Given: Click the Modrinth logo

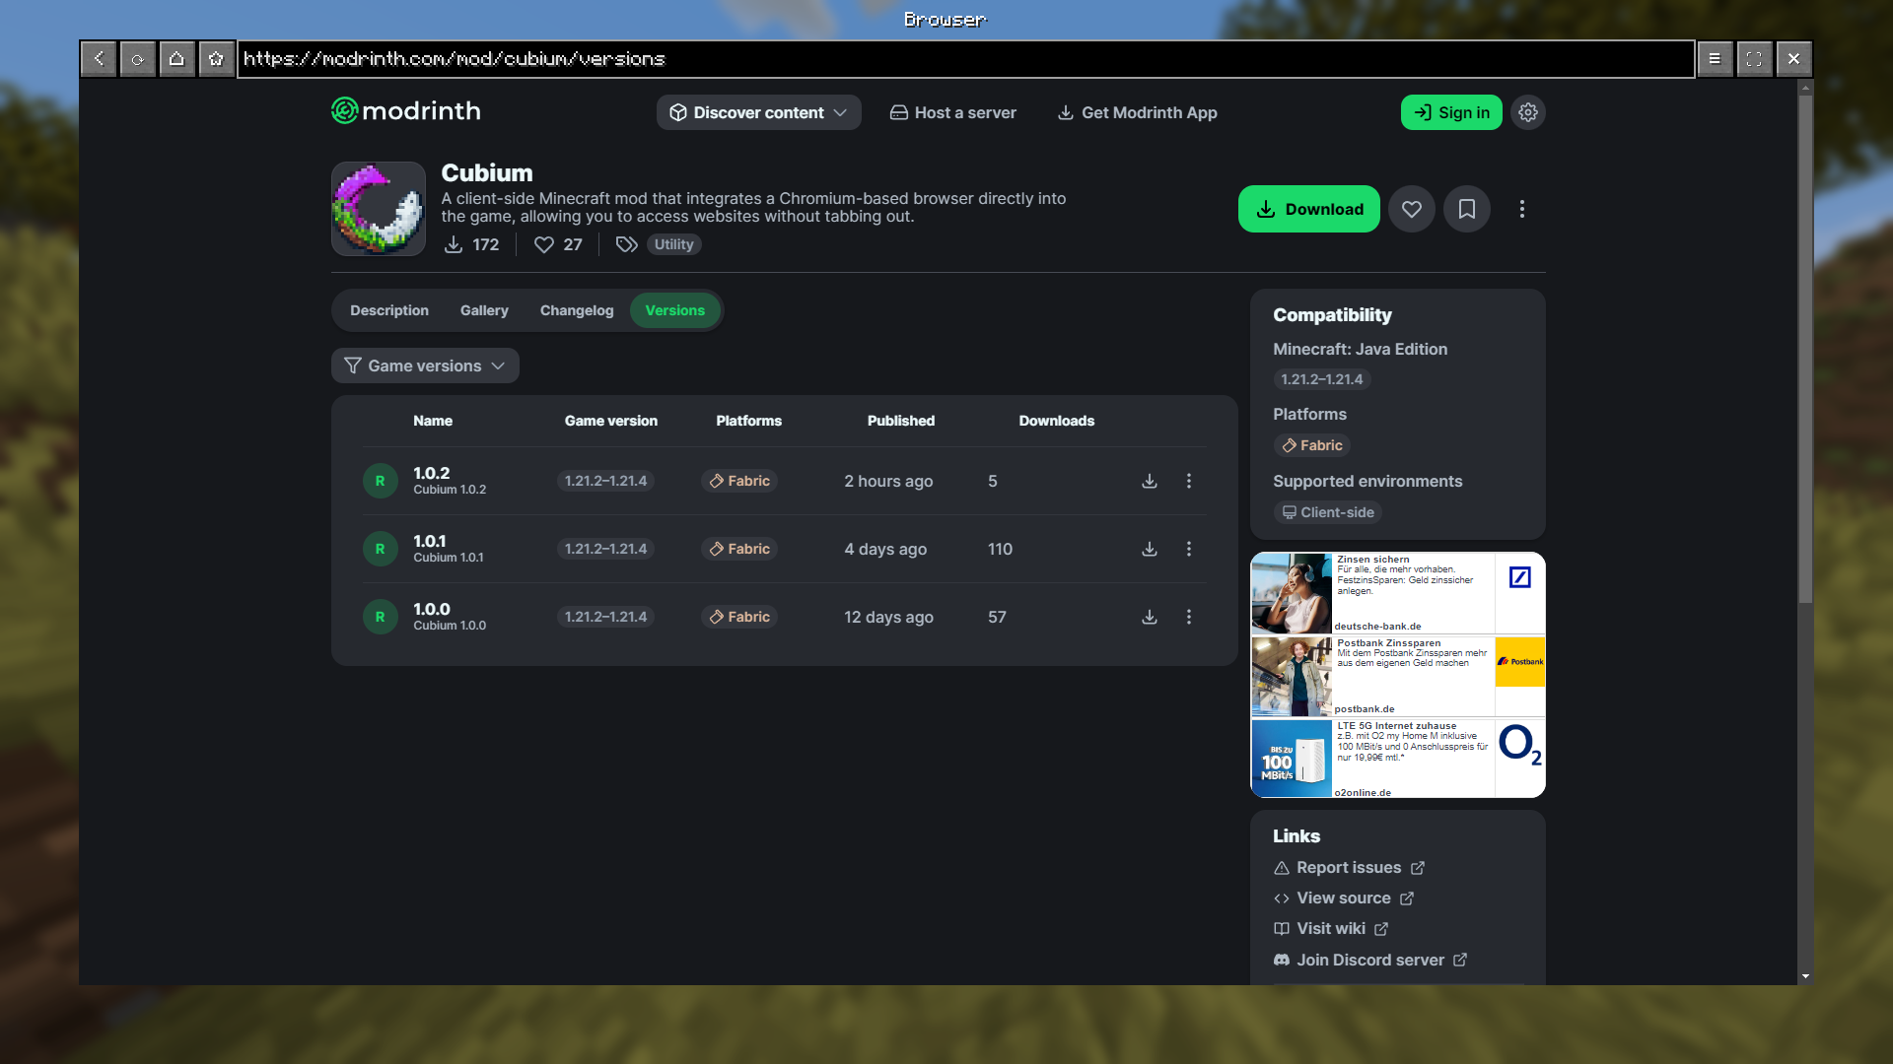Looking at the screenshot, I should [x=406, y=111].
